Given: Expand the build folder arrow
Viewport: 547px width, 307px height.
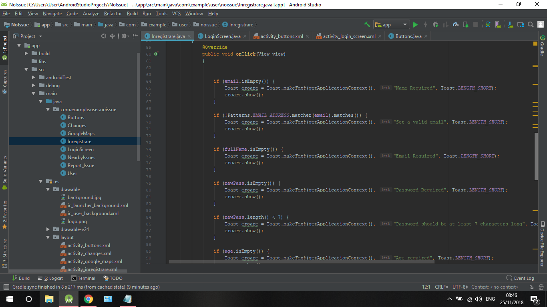Looking at the screenshot, I should tap(26, 54).
